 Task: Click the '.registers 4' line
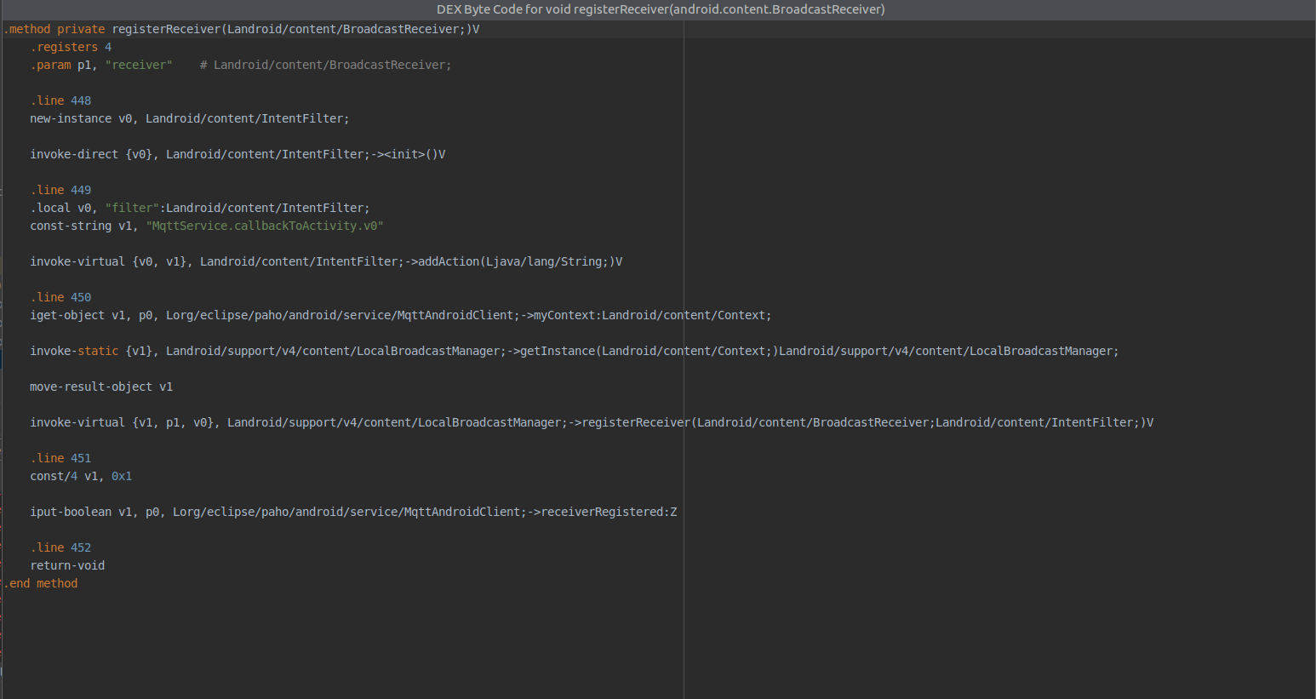[71, 47]
